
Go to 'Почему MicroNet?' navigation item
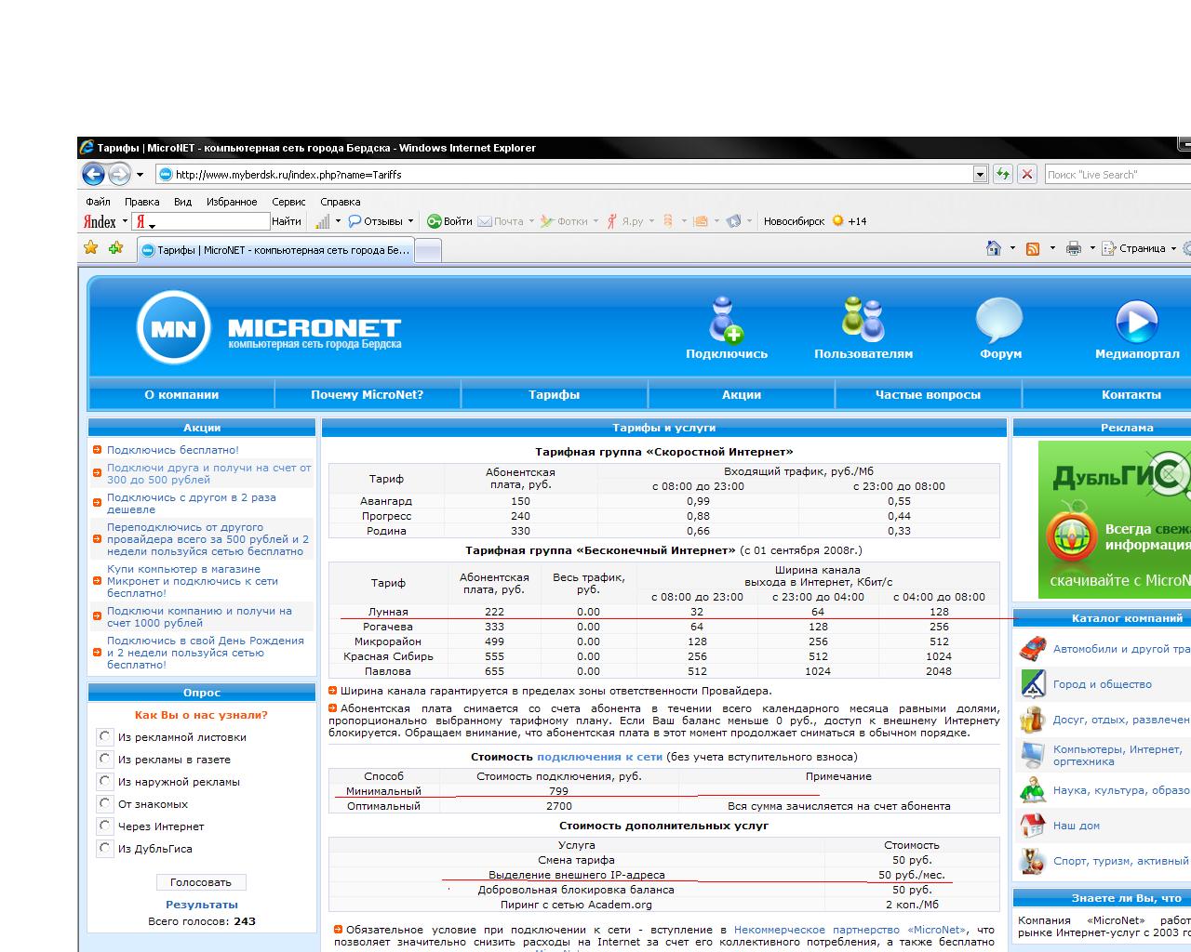pyautogui.click(x=367, y=394)
